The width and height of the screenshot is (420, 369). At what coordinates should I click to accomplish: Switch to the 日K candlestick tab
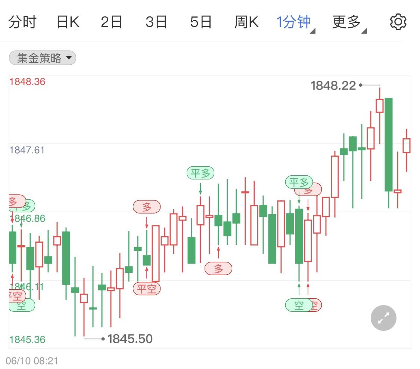point(68,21)
